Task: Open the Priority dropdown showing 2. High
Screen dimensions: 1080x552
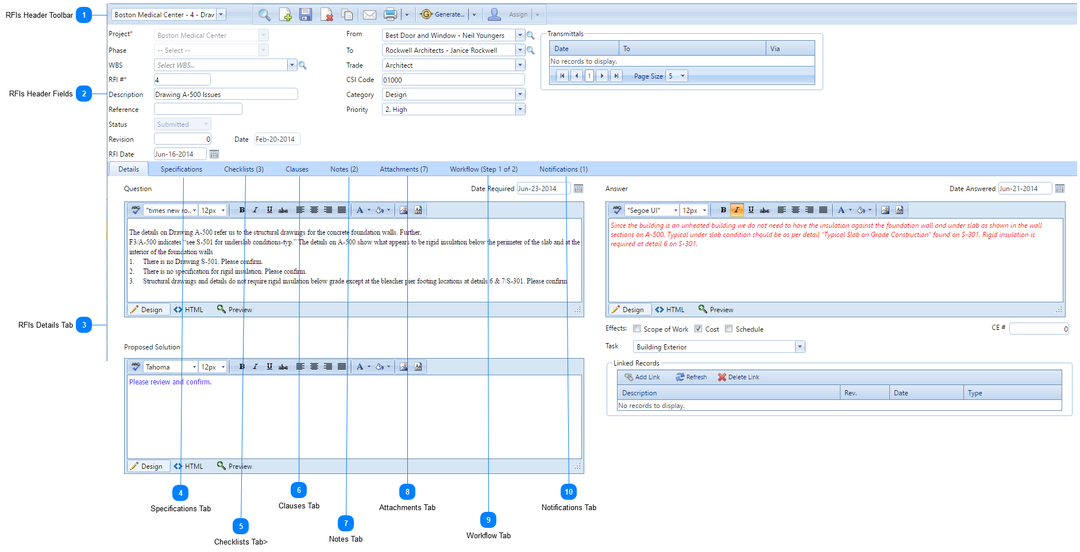Action: [520, 110]
